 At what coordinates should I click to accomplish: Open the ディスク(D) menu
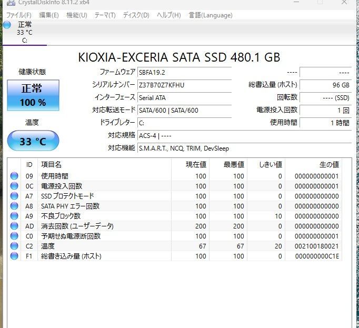(136, 15)
